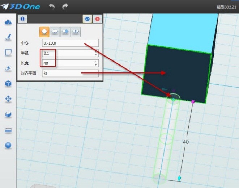Click the 长度 length value stepper arrows

[x=96, y=63]
